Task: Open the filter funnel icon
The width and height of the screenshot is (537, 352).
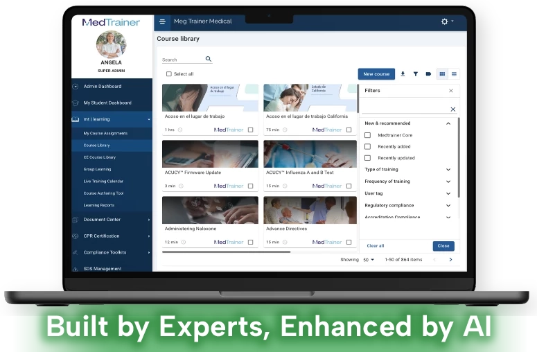Action: [x=416, y=74]
